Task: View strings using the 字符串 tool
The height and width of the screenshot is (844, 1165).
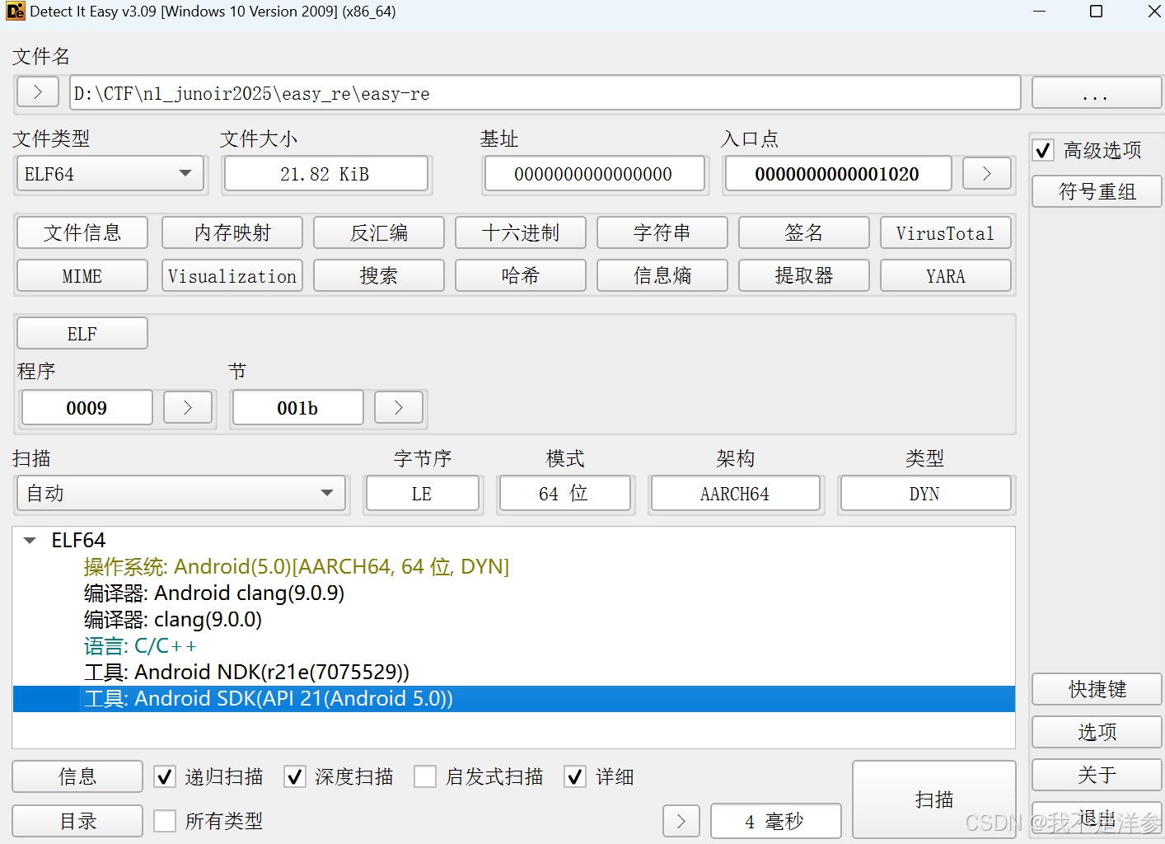Action: pos(662,232)
